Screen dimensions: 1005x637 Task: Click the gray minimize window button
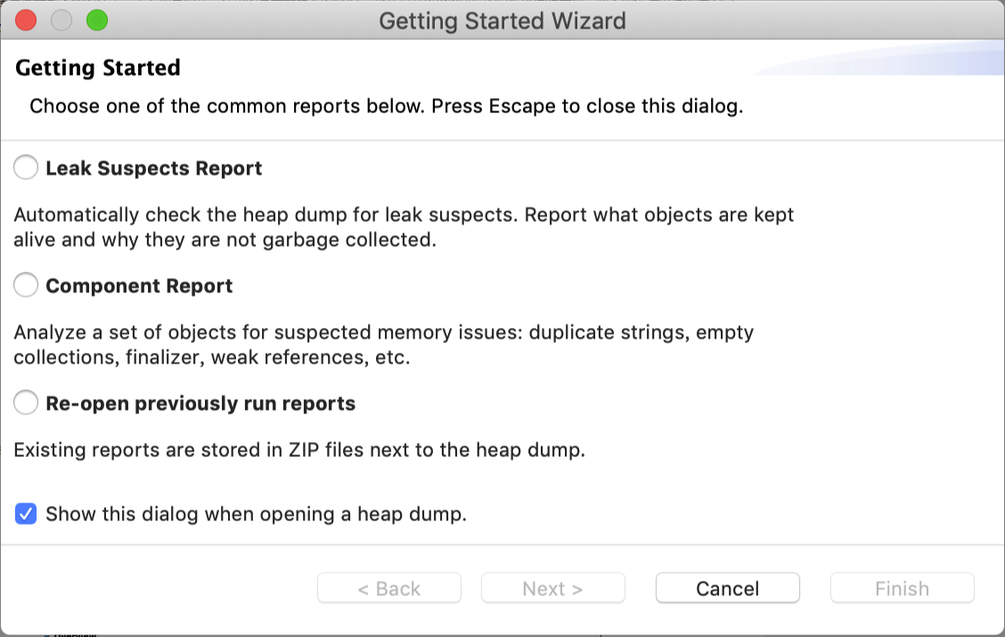pos(61,20)
